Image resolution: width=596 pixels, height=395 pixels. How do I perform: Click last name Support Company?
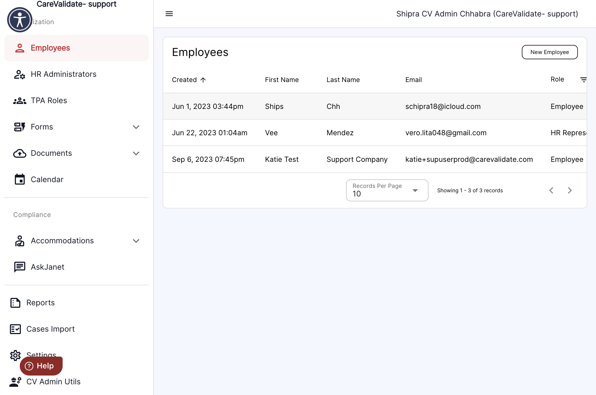(x=357, y=159)
